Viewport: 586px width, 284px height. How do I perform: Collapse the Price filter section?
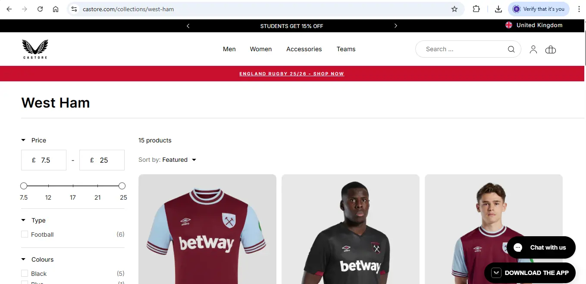click(23, 140)
